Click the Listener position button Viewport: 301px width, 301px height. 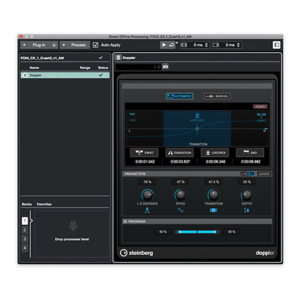pos(215,153)
